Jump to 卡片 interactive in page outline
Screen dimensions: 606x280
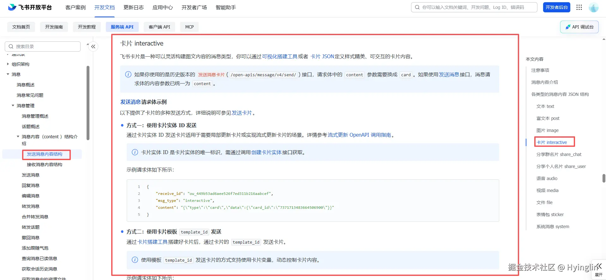coord(552,142)
